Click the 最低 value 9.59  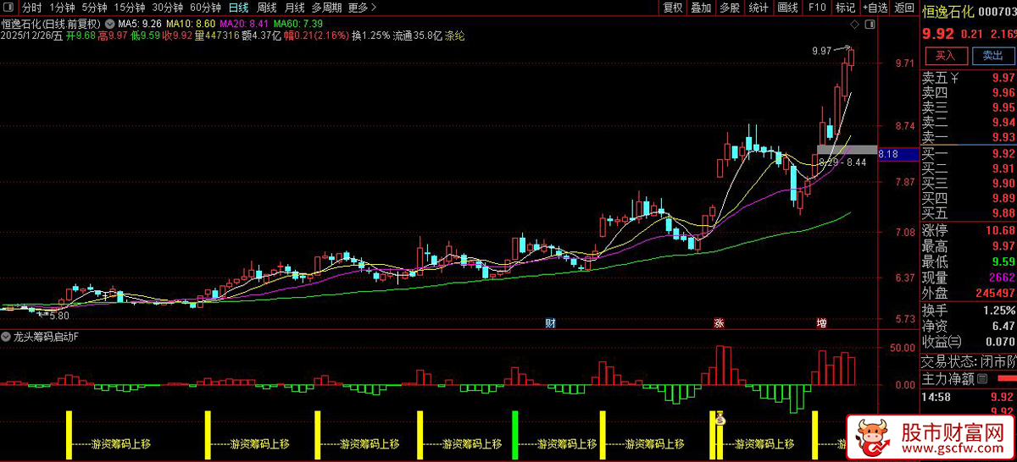(x=1003, y=262)
